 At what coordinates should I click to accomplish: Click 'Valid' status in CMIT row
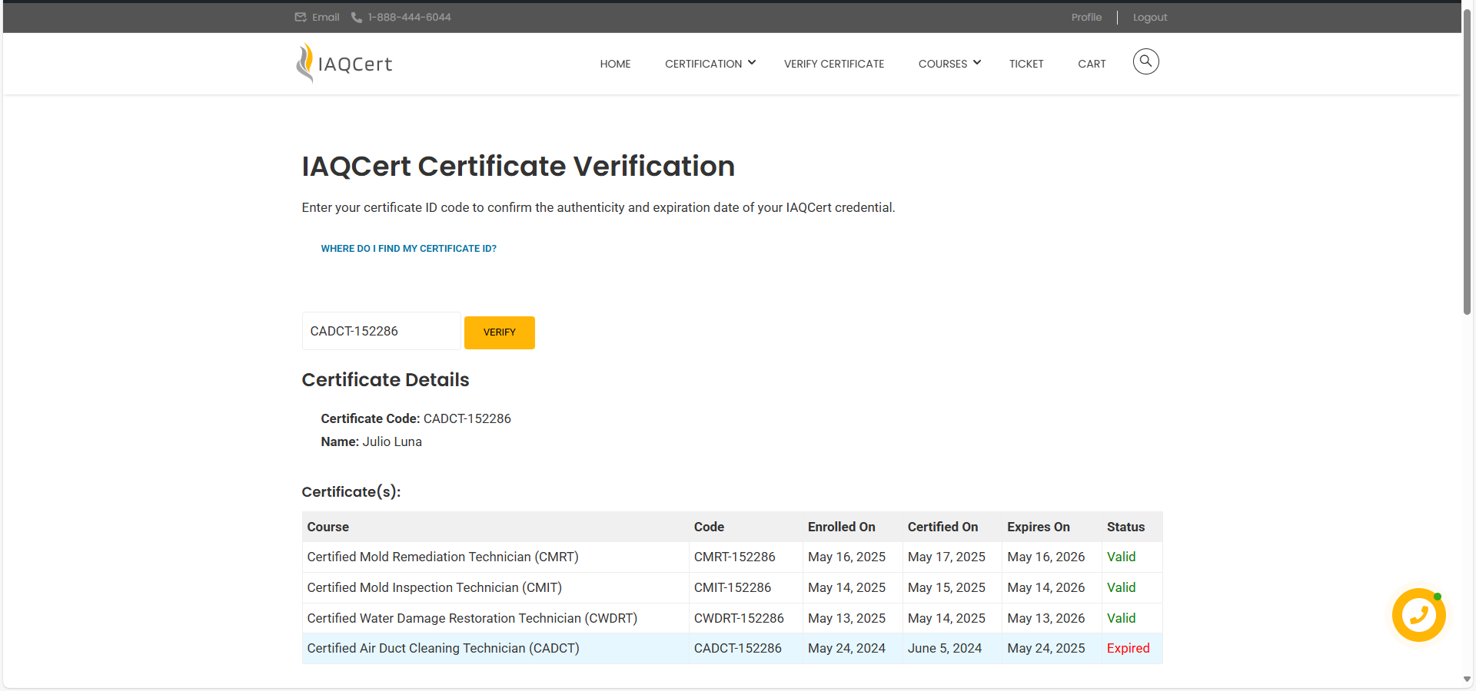point(1121,587)
